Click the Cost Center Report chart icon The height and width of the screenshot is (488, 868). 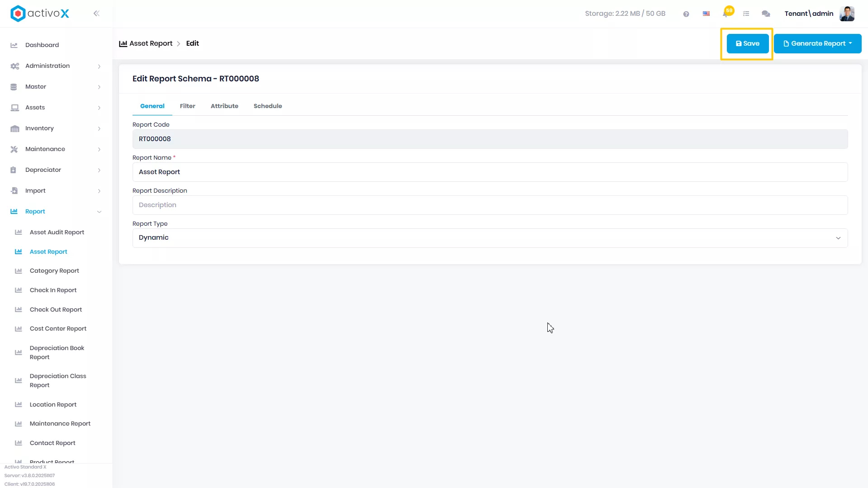pos(19,329)
